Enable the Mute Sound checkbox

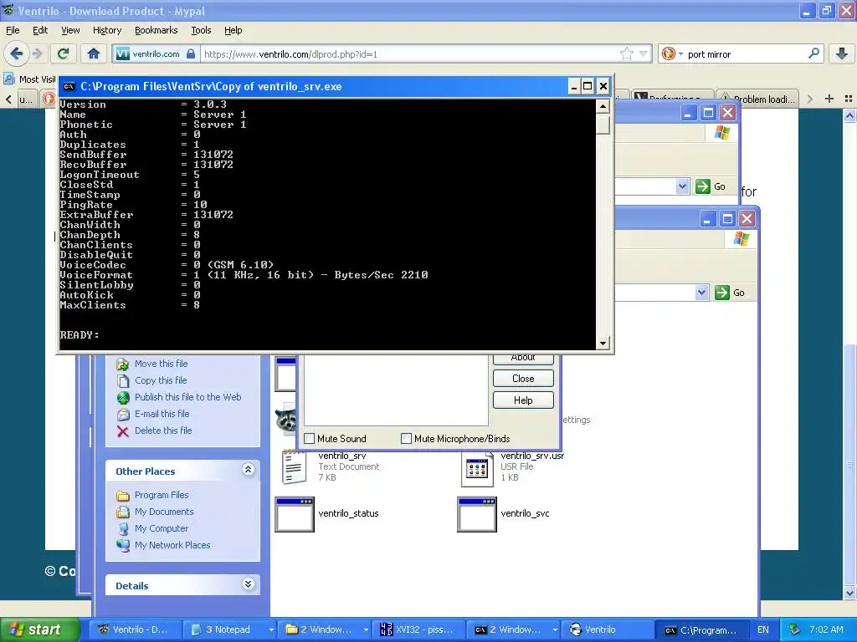[310, 438]
